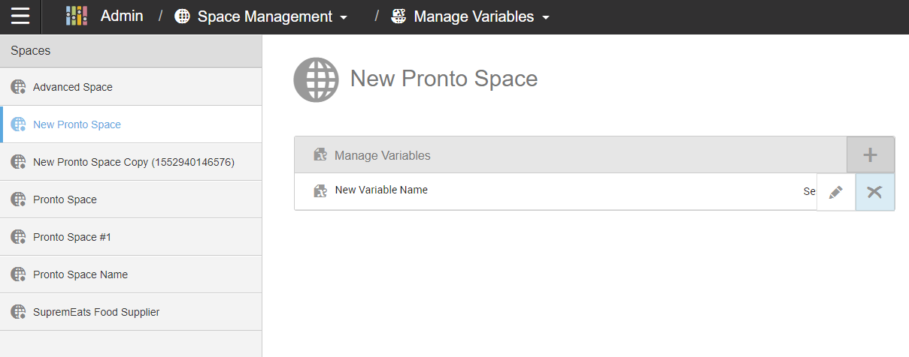Open Pronto Space Name in sidebar
This screenshot has width=909, height=357.
(x=80, y=274)
